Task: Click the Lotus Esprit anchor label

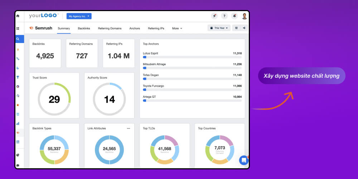Action: 150,53
